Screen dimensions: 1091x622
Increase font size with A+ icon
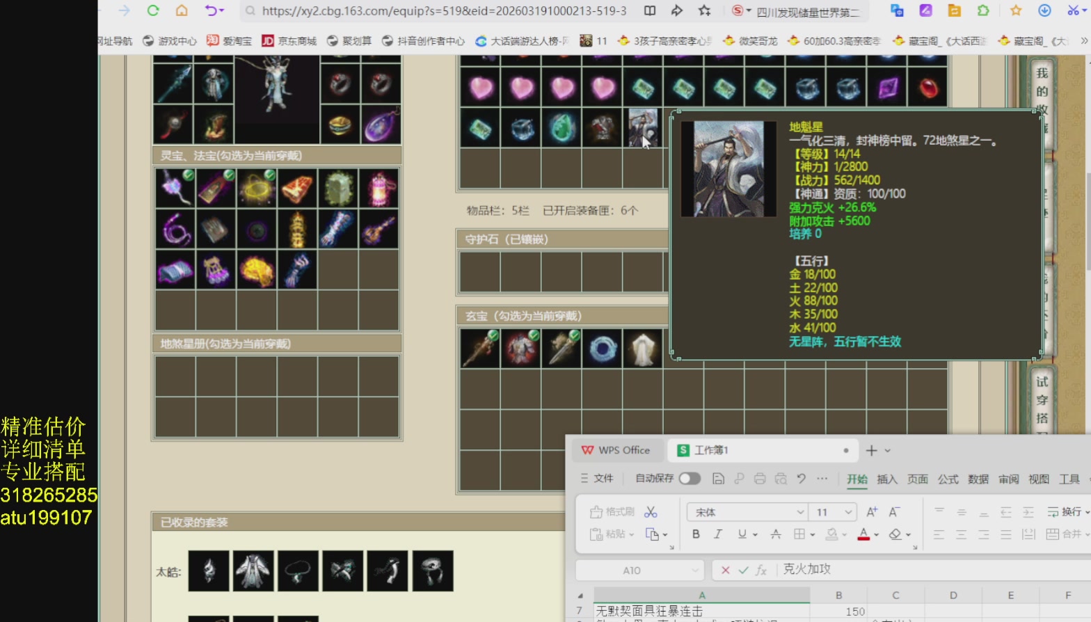[871, 512]
